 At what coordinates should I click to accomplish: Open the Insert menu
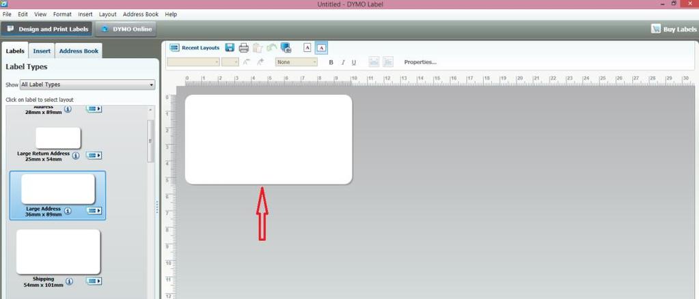click(x=85, y=14)
